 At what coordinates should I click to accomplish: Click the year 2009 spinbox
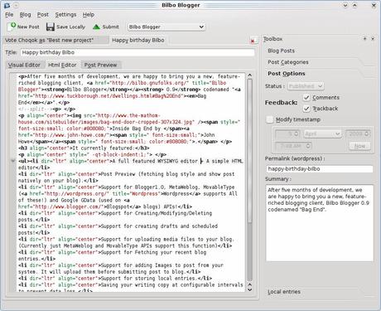point(358,134)
